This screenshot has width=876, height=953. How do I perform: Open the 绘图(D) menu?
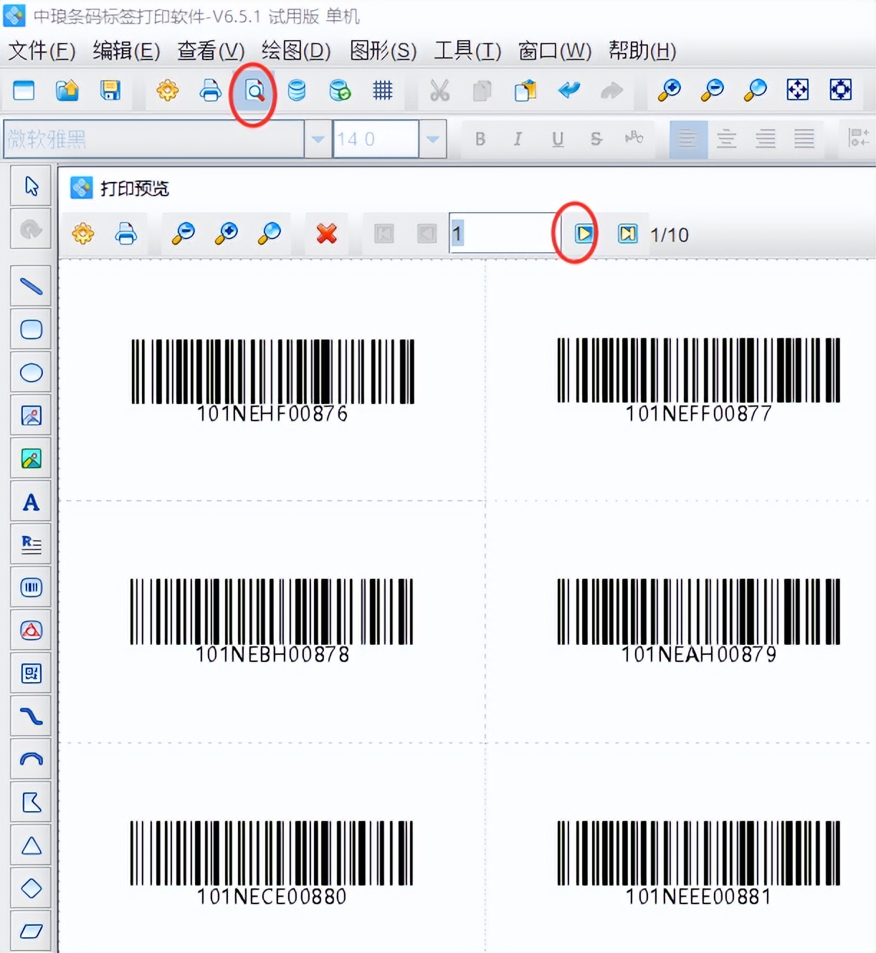point(295,51)
